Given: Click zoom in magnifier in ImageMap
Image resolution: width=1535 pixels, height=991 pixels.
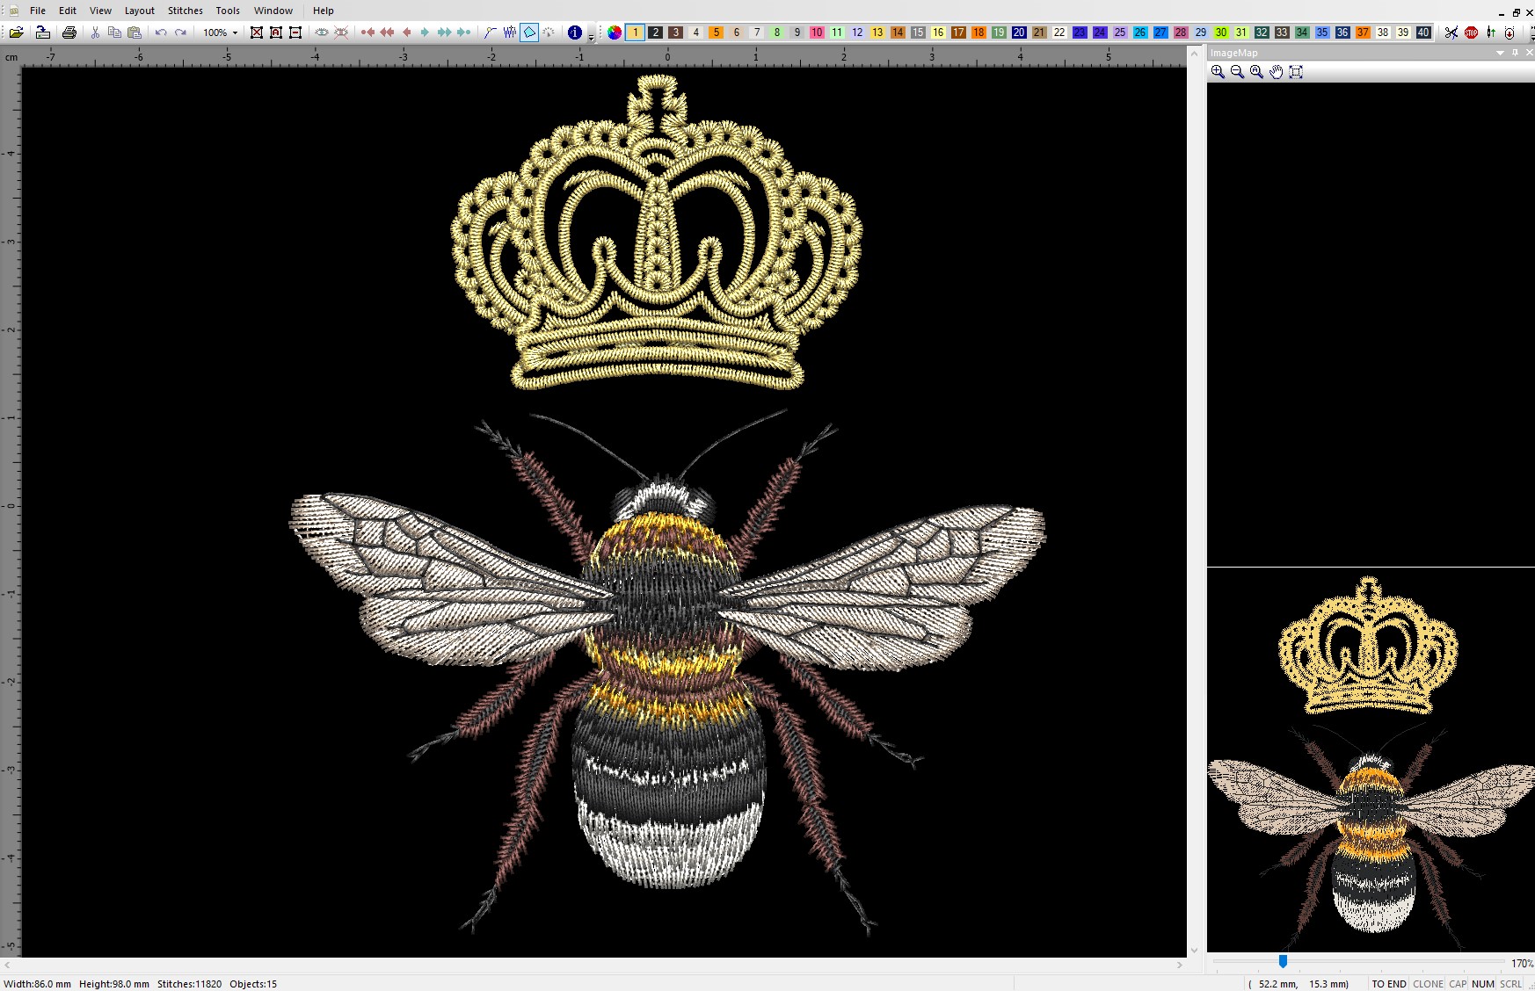Looking at the screenshot, I should (x=1218, y=72).
